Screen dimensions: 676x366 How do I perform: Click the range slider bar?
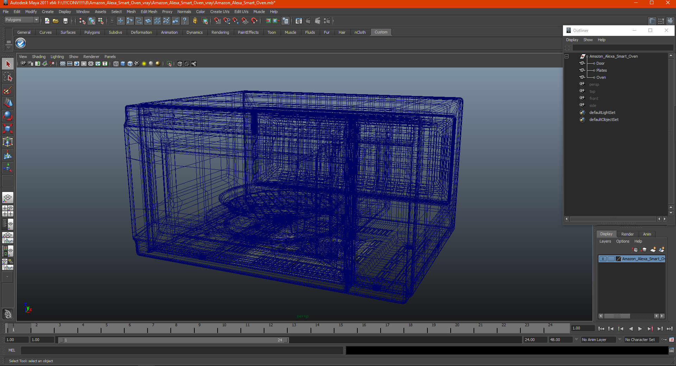tap(173, 340)
